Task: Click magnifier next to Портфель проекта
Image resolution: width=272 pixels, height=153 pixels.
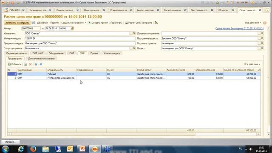Action: click(x=262, y=43)
